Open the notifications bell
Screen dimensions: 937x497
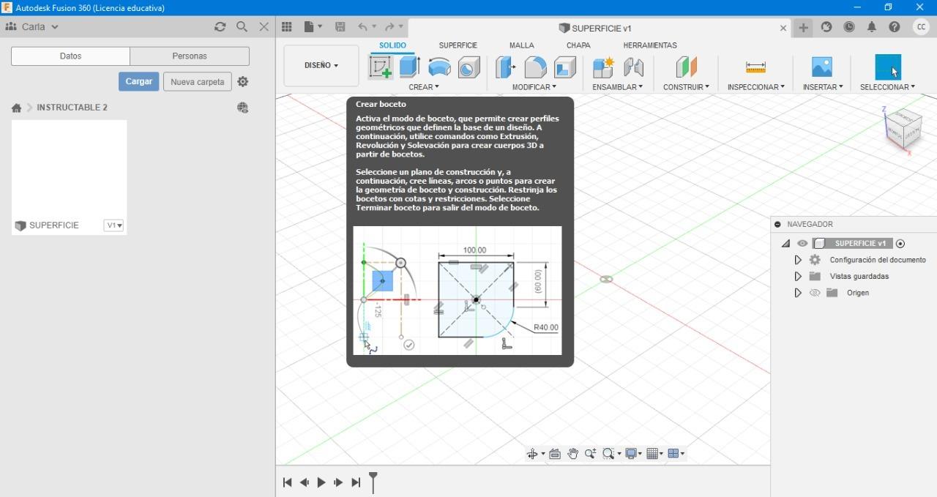coord(872,27)
